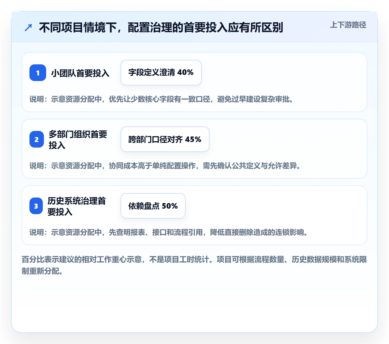Click the small team description about 核心字段
The height and width of the screenshot is (344, 389).
pos(161,99)
